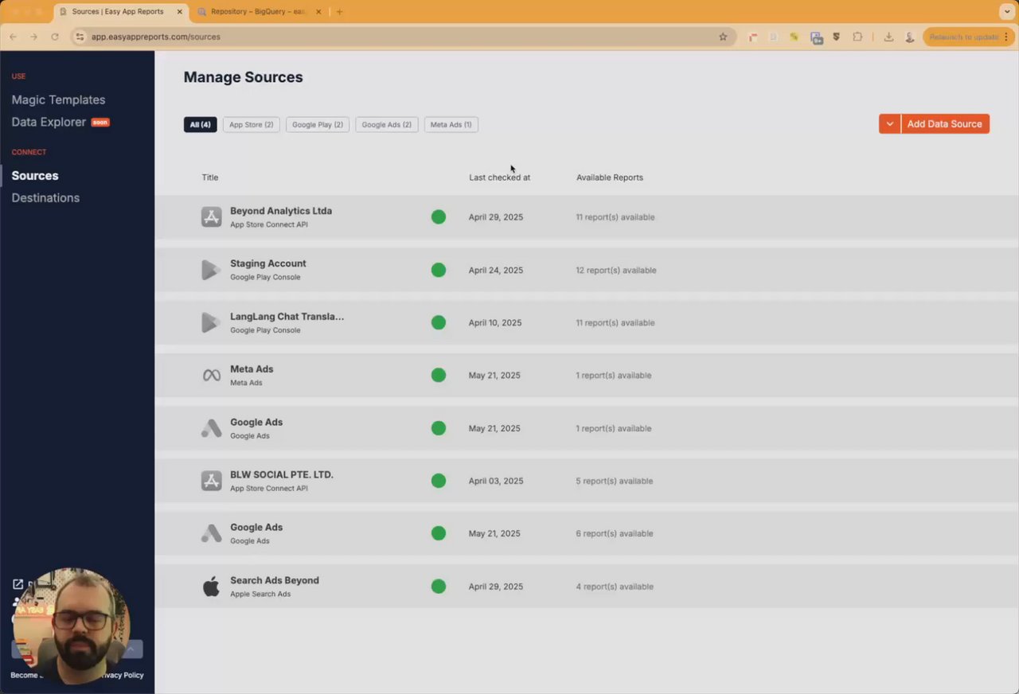Filter sources by Google Play (2)
The image size is (1019, 694).
[317, 125]
